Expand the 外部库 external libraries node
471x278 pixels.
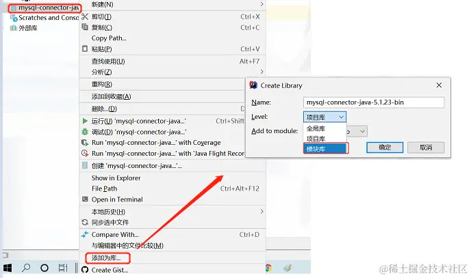pyautogui.click(x=23, y=28)
